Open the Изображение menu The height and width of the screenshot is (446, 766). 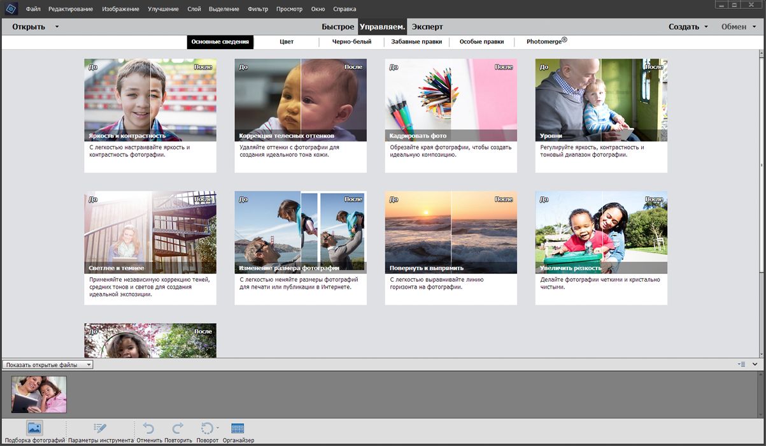pos(120,9)
